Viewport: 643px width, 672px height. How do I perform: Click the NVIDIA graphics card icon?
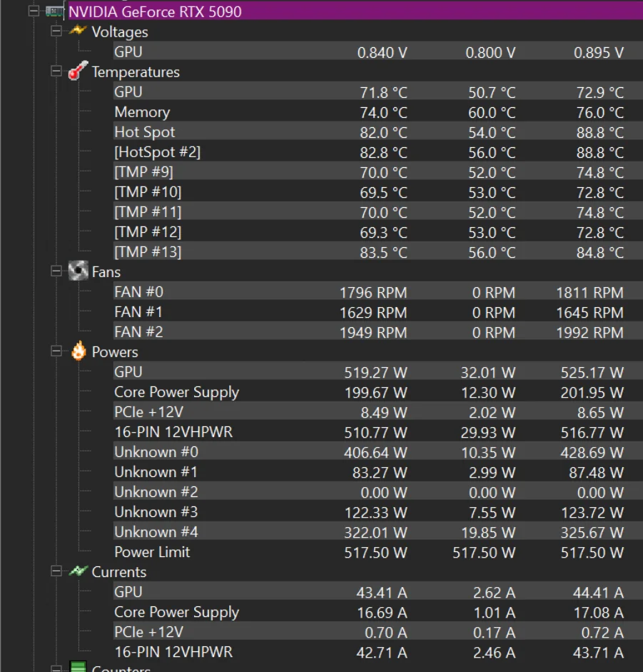[54, 11]
